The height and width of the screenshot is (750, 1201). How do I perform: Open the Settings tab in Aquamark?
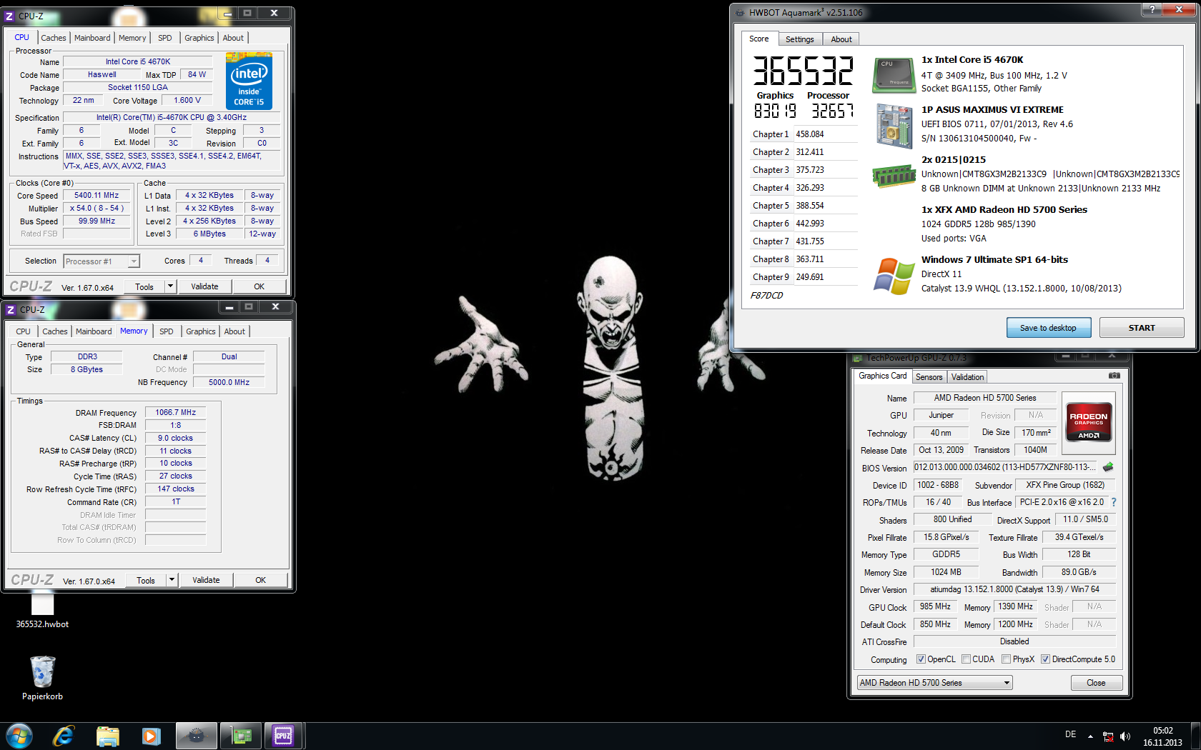pyautogui.click(x=799, y=39)
